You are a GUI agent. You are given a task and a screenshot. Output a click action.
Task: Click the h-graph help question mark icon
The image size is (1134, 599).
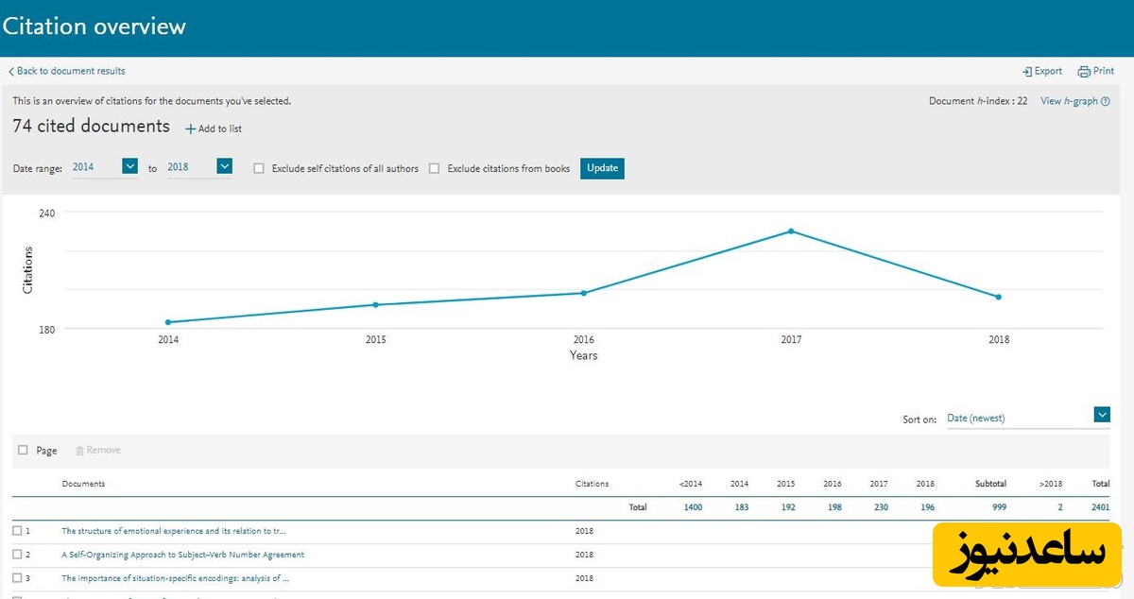[x=1106, y=102]
